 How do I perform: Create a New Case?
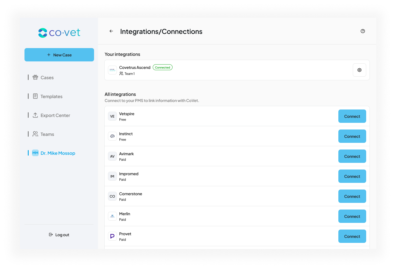(59, 55)
